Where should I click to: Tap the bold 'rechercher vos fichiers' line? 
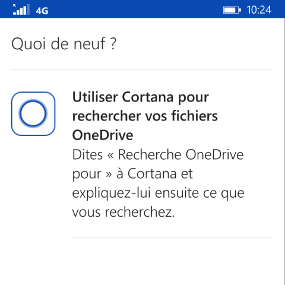145,116
